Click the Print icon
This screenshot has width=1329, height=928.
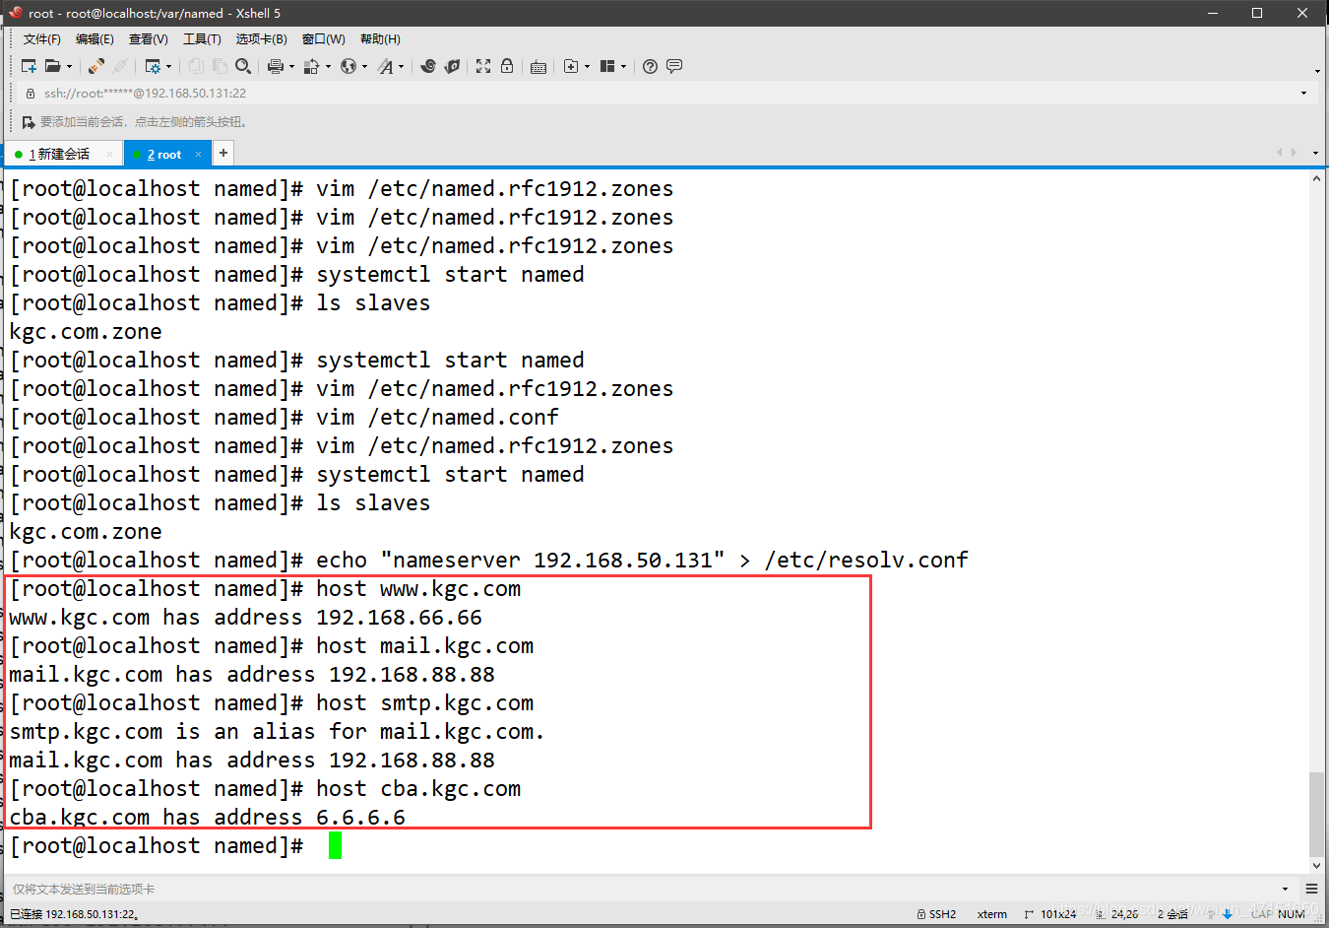point(276,66)
